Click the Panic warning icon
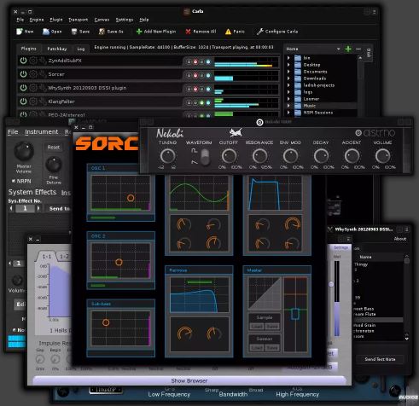 coord(228,32)
